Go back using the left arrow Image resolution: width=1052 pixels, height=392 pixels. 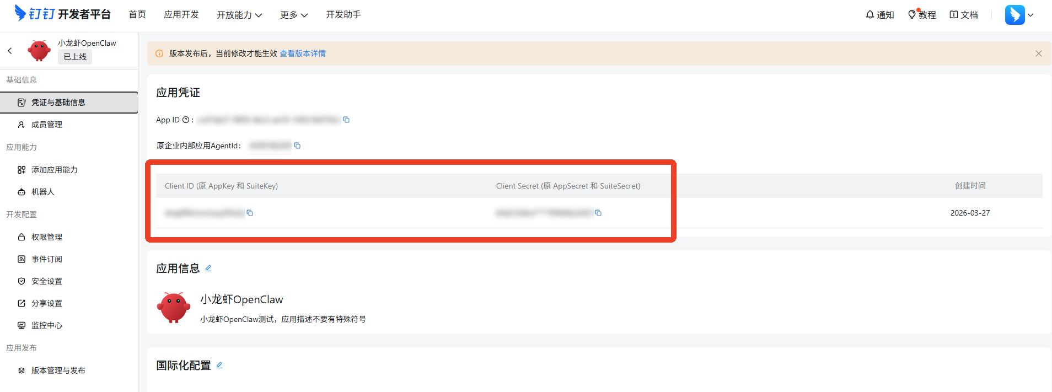coord(10,51)
